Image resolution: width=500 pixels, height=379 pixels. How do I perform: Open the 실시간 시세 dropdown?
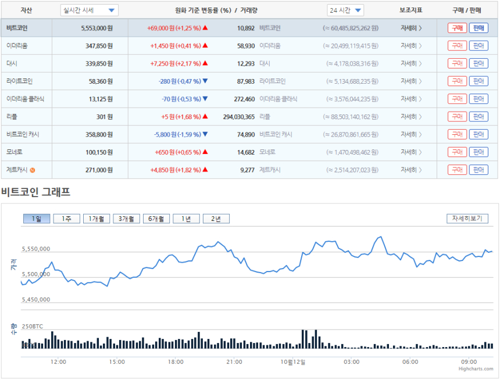(90, 10)
